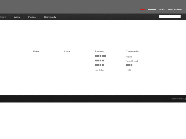
Task: Click the five-box link under Product
Action: pos(101,56)
